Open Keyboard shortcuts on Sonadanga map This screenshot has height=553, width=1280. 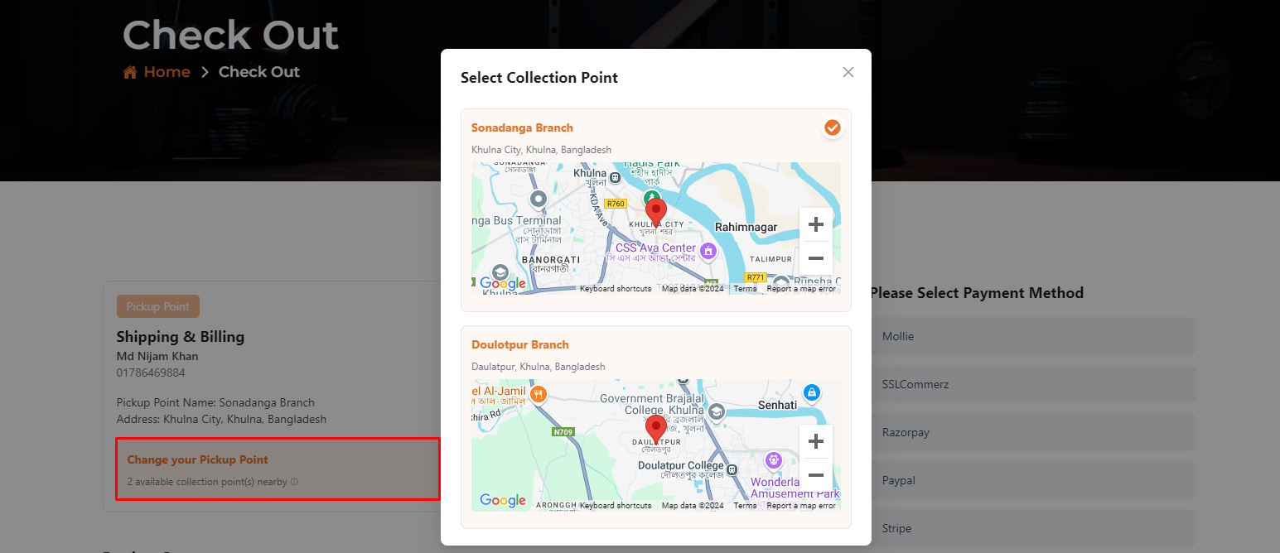[x=616, y=289]
